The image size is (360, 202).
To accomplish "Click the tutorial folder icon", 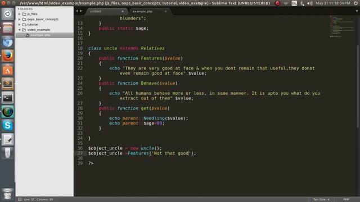I will click(24, 25).
